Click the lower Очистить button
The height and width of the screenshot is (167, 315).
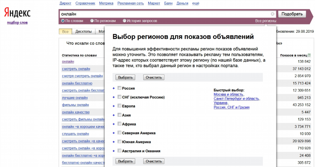tap(154, 161)
